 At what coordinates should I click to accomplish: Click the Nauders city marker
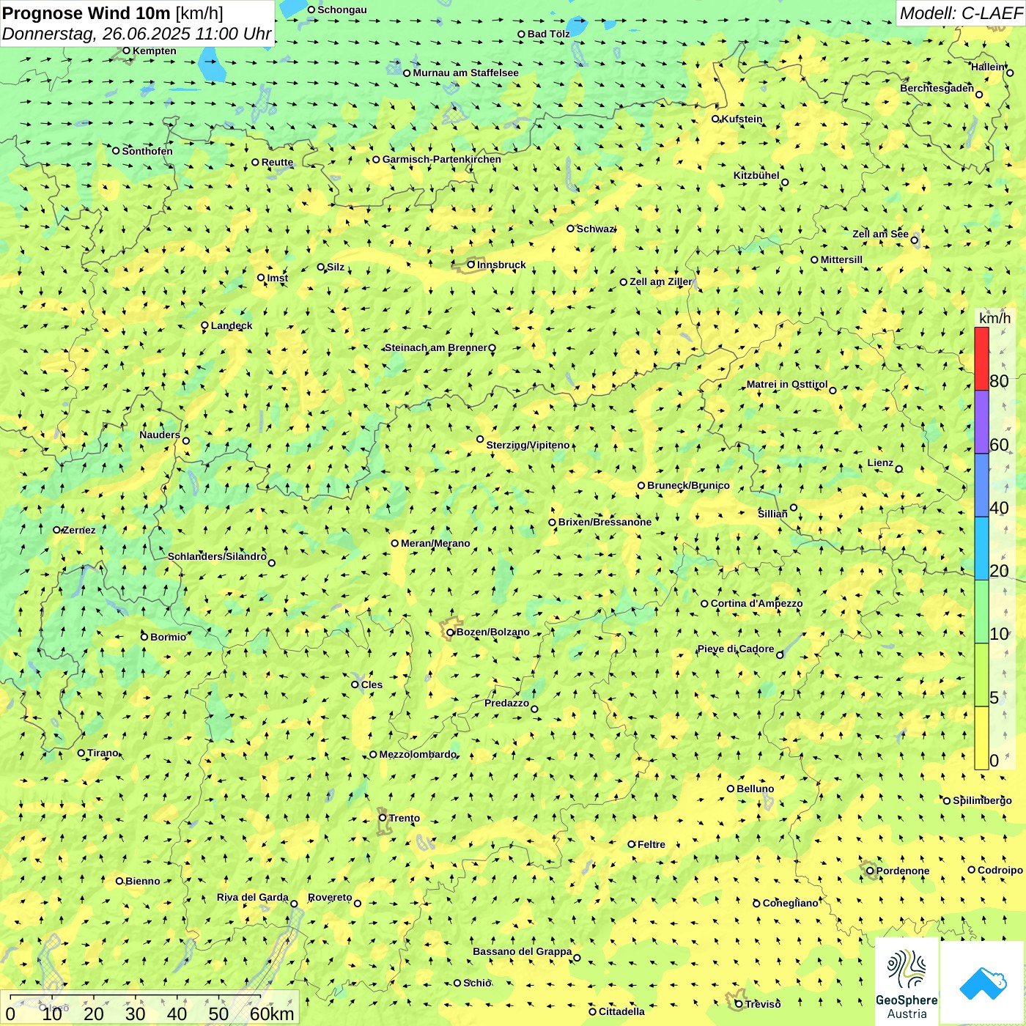[x=186, y=441]
